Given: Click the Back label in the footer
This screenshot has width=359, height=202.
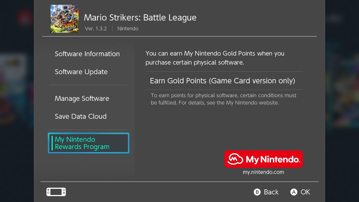Looking at the screenshot, I should tap(271, 192).
